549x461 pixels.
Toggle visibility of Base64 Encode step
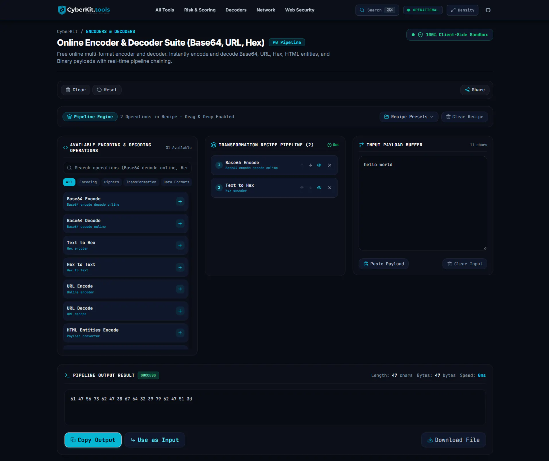319,165
